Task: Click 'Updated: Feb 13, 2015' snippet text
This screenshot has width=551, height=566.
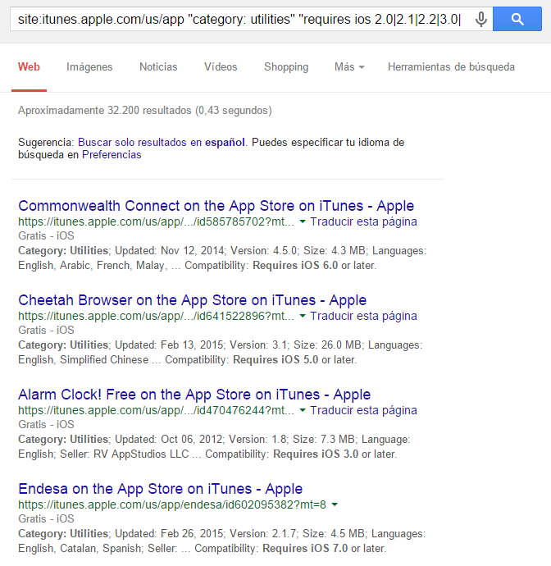Action: click(170, 345)
